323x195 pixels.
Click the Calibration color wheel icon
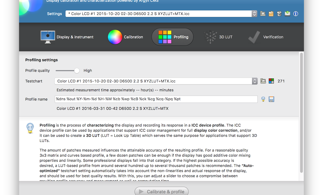(x=115, y=37)
